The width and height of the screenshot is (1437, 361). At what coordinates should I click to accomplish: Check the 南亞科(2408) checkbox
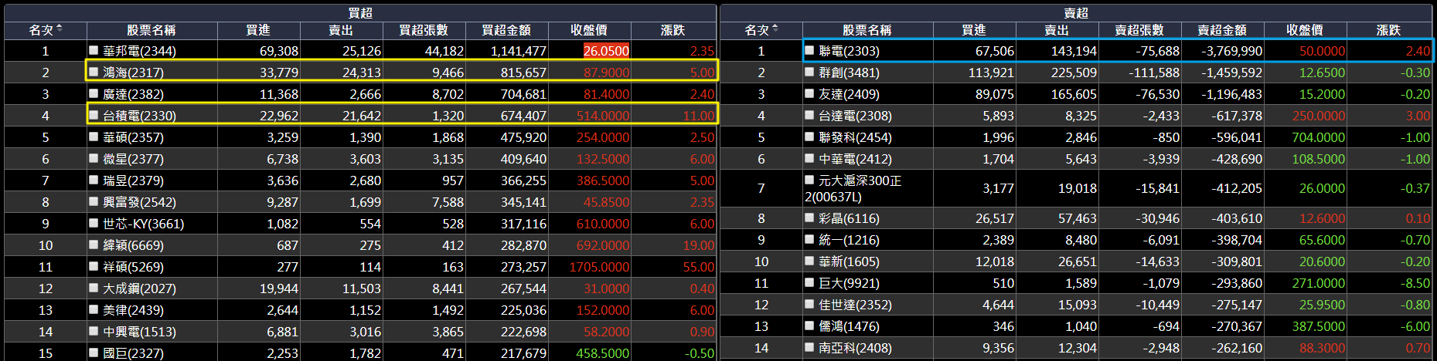809,346
